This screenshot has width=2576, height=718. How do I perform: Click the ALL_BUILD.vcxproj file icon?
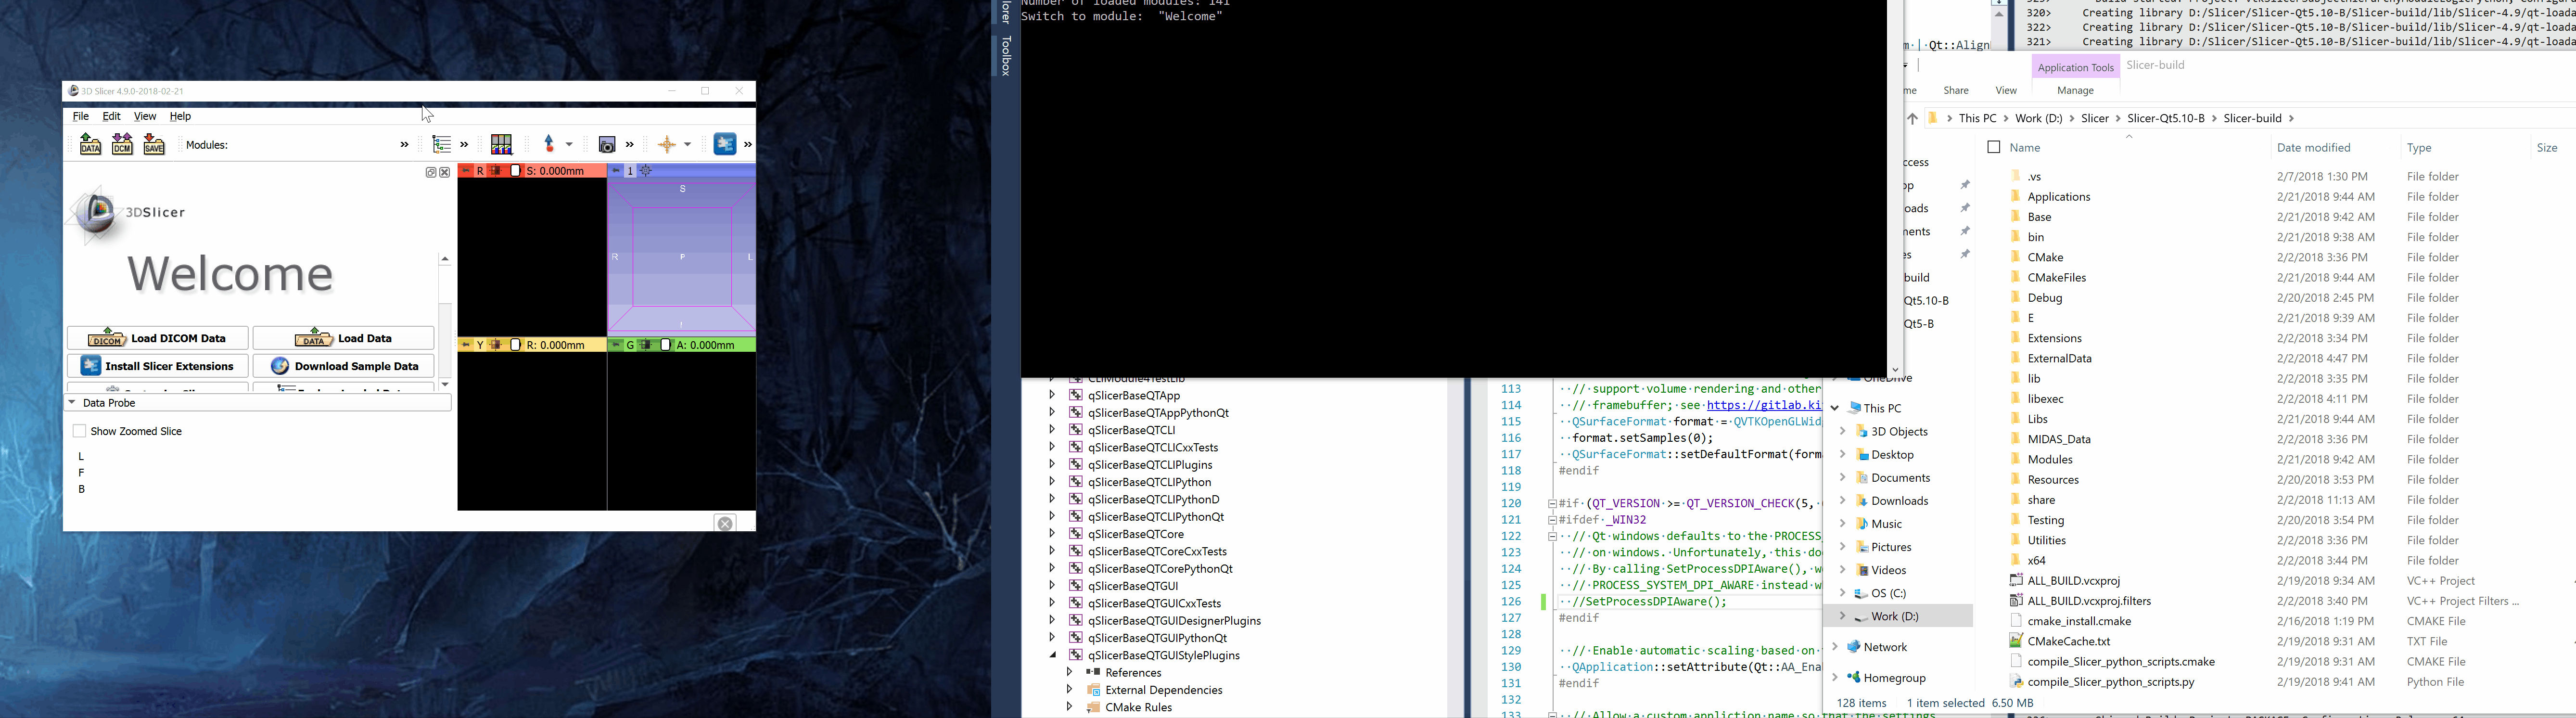tap(2016, 580)
